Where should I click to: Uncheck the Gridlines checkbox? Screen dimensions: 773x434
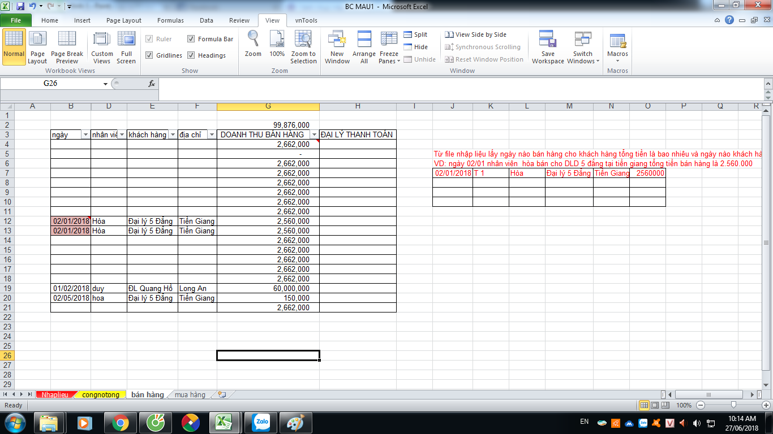click(x=149, y=55)
